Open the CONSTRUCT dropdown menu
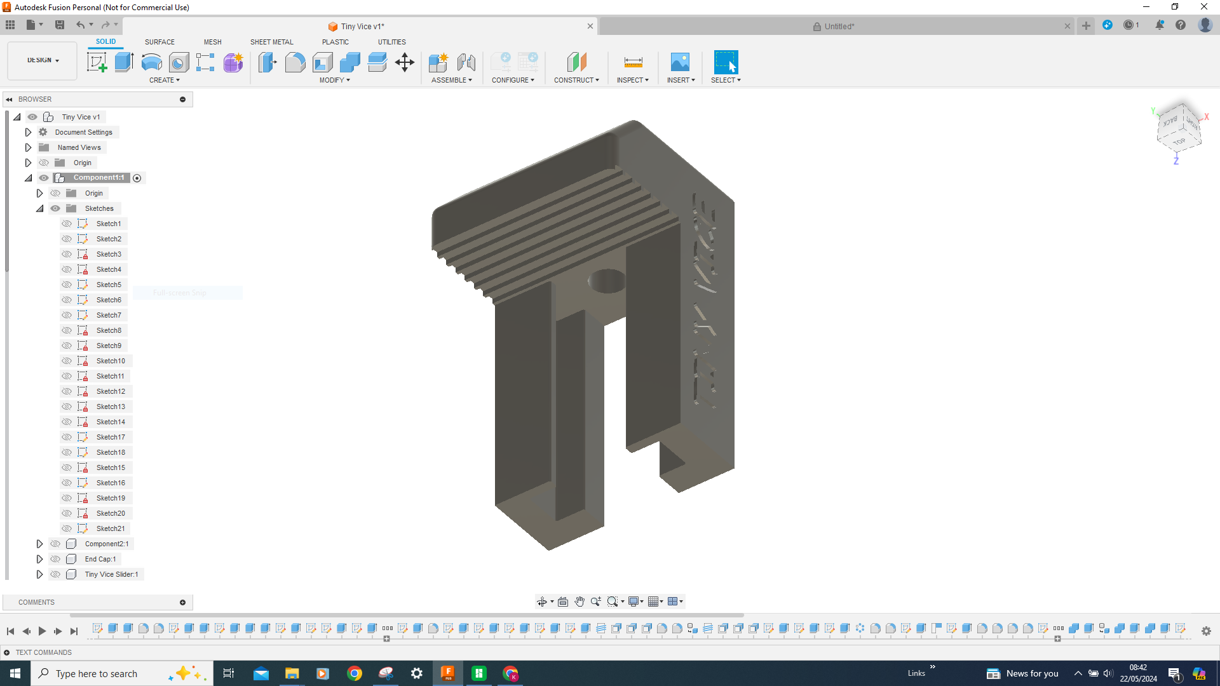 pos(576,80)
